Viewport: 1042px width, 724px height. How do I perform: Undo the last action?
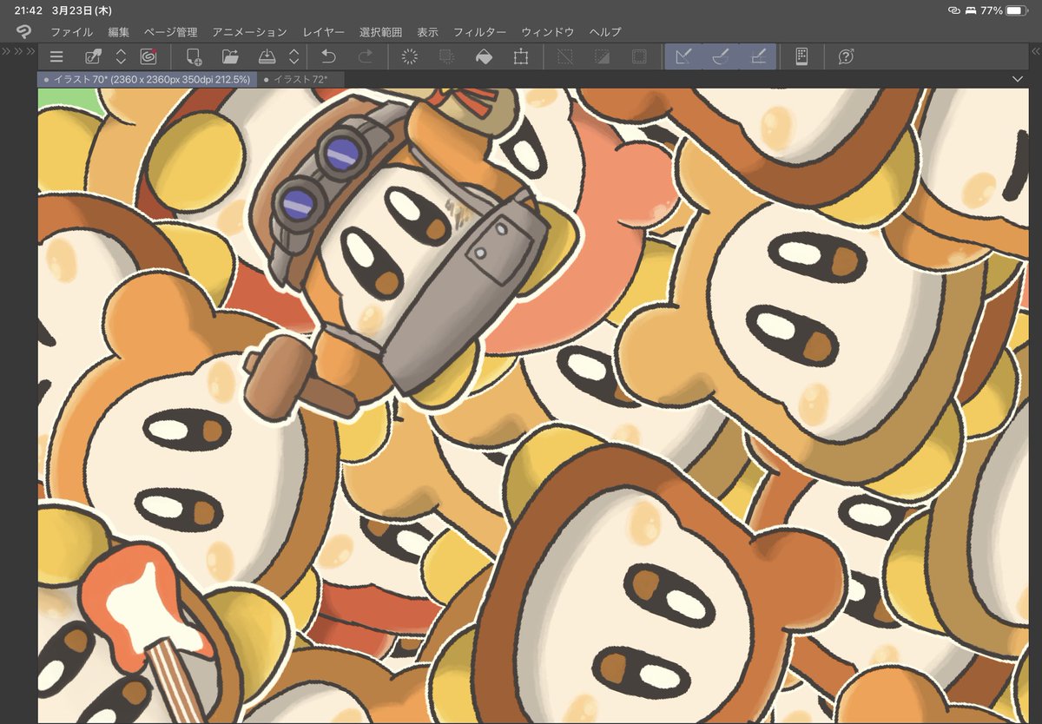(x=328, y=57)
